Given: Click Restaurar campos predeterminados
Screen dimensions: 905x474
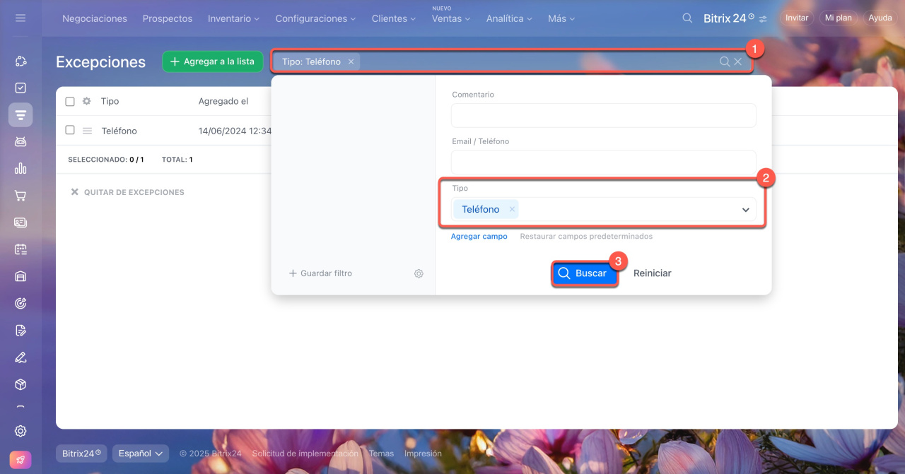Looking at the screenshot, I should pyautogui.click(x=586, y=237).
